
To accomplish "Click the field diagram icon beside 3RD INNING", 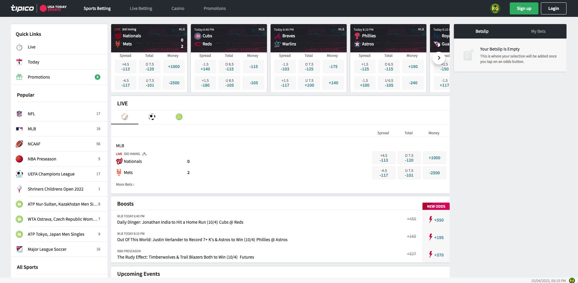I will pos(144,154).
